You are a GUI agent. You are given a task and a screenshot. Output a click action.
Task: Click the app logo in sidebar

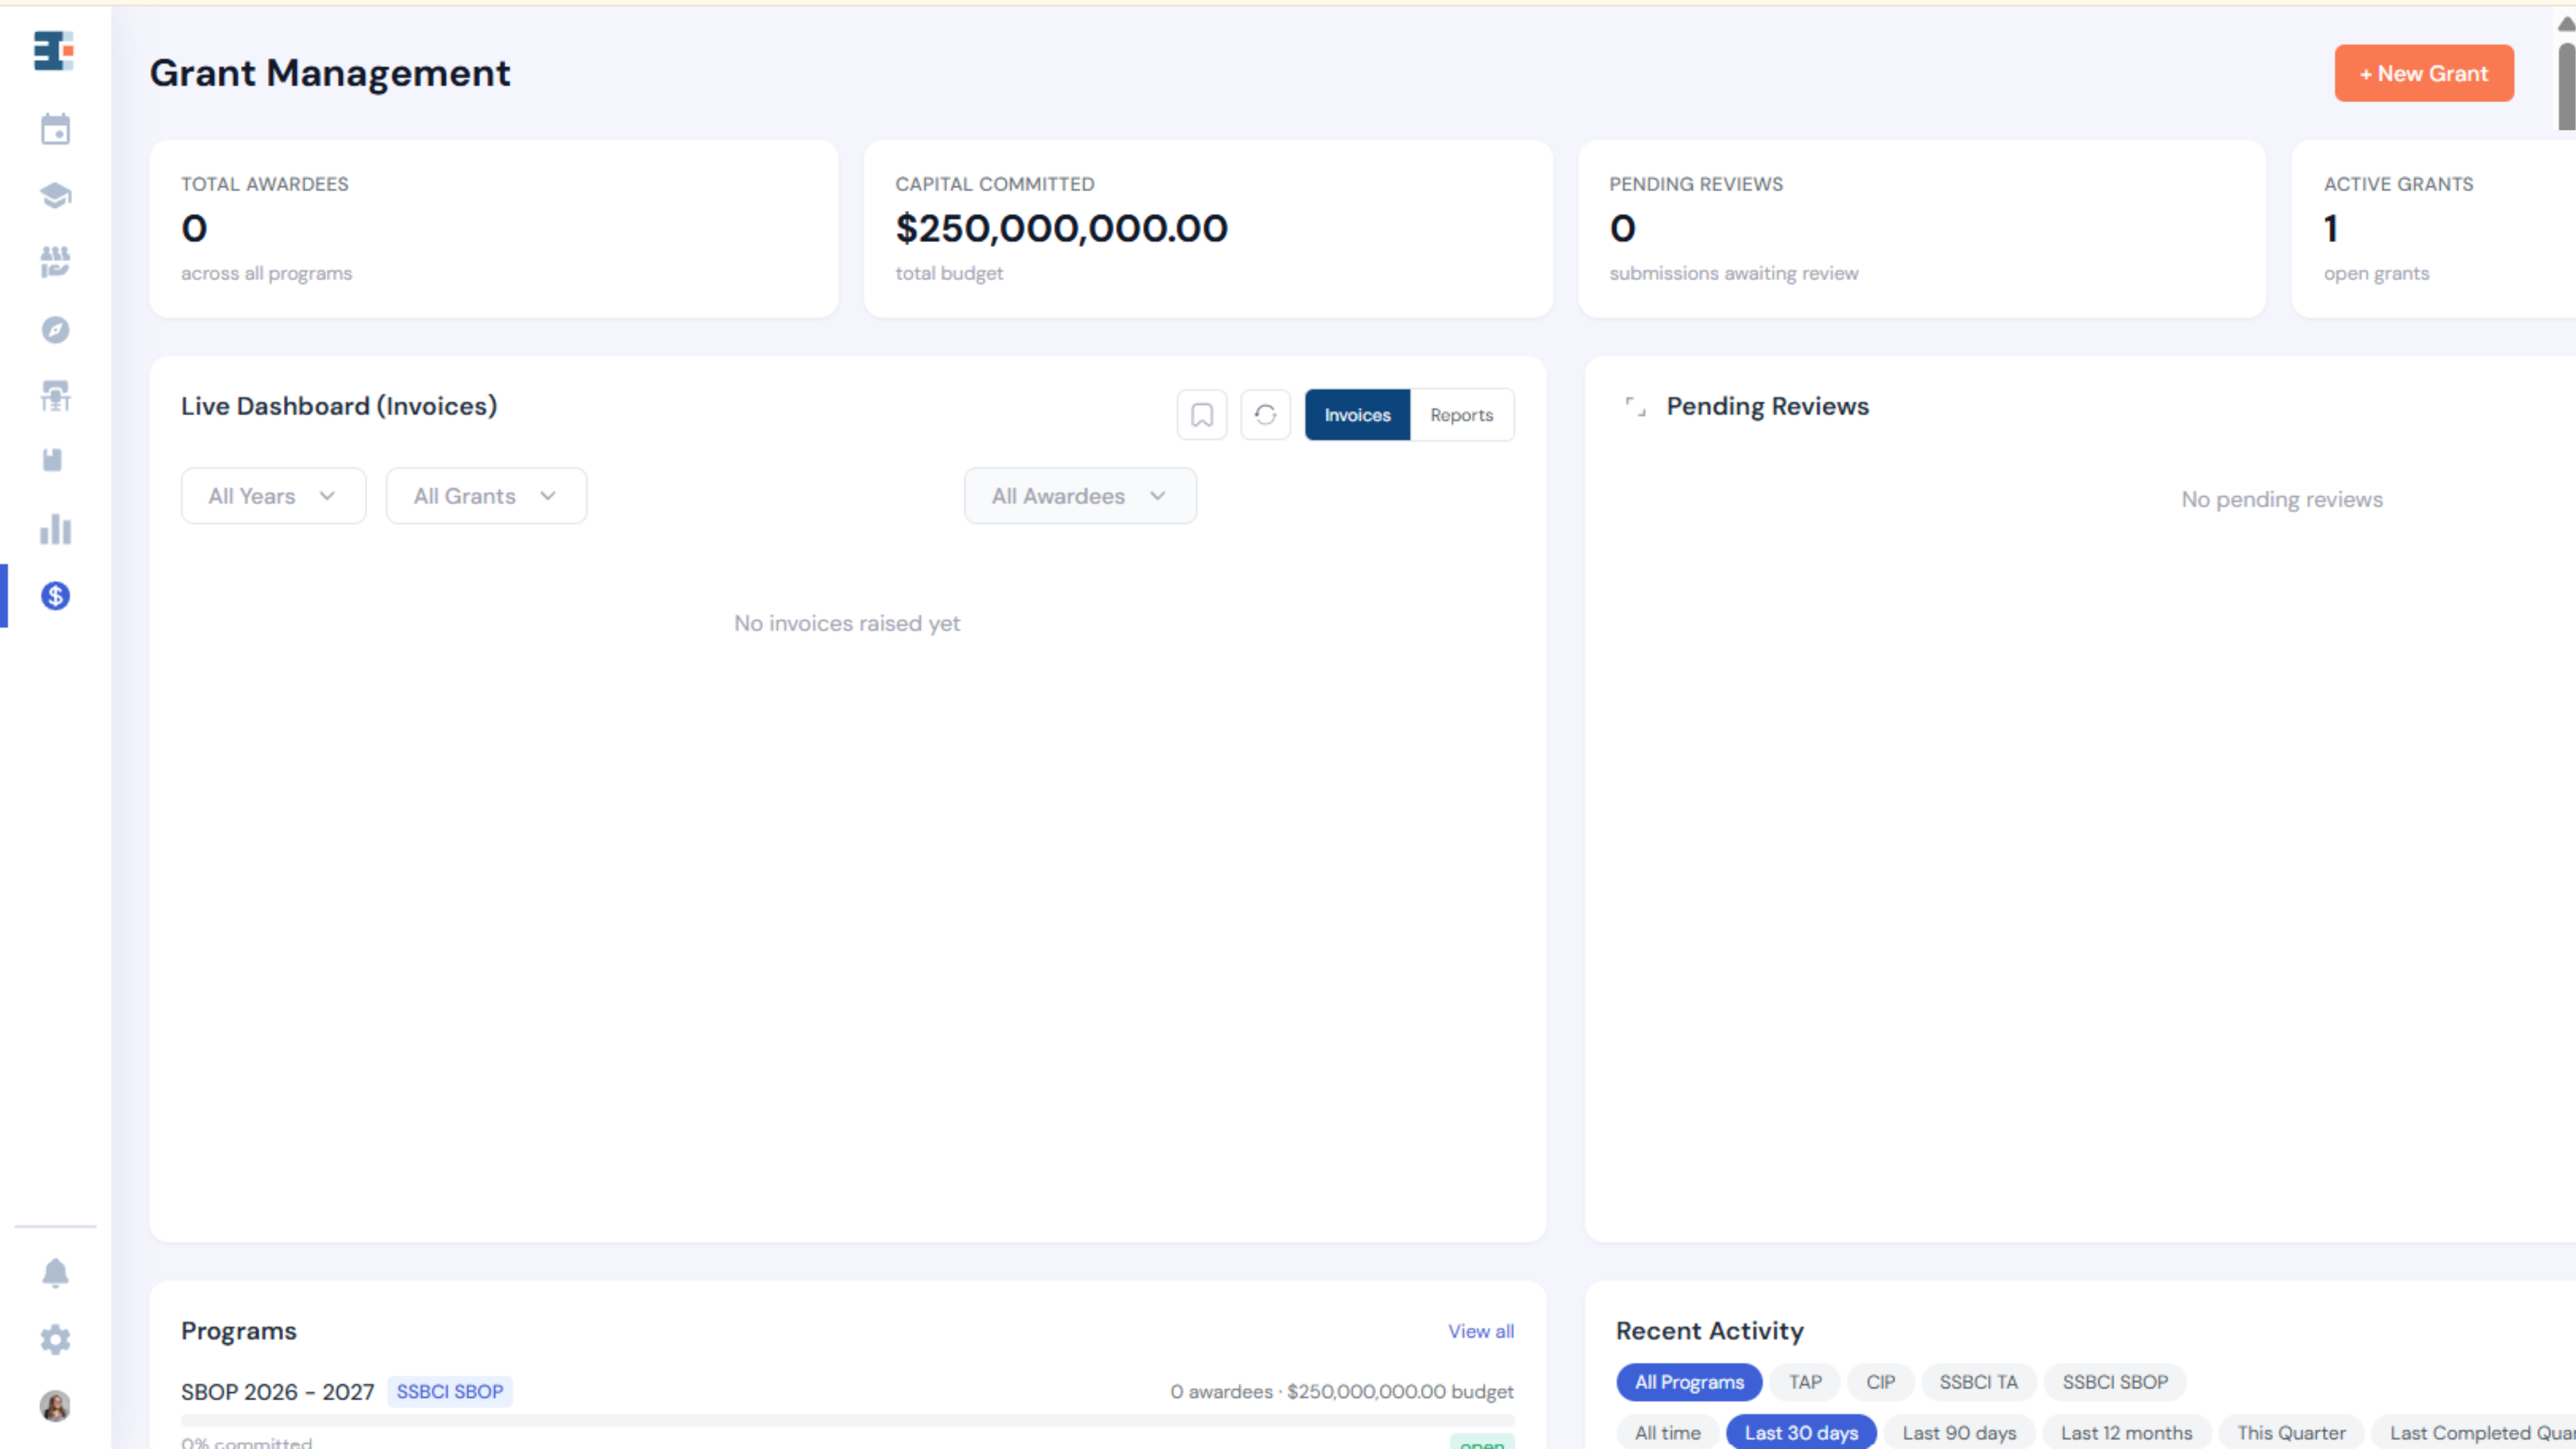[54, 51]
